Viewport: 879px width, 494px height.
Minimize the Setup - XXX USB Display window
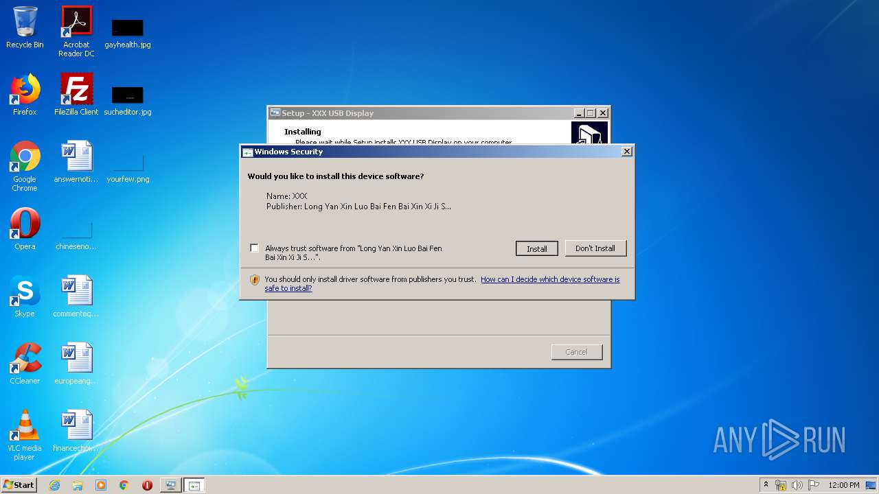click(x=579, y=113)
